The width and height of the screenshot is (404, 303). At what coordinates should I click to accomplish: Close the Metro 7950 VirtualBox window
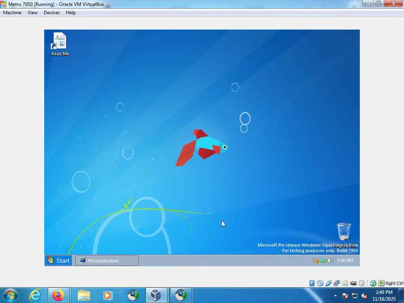(393, 4)
